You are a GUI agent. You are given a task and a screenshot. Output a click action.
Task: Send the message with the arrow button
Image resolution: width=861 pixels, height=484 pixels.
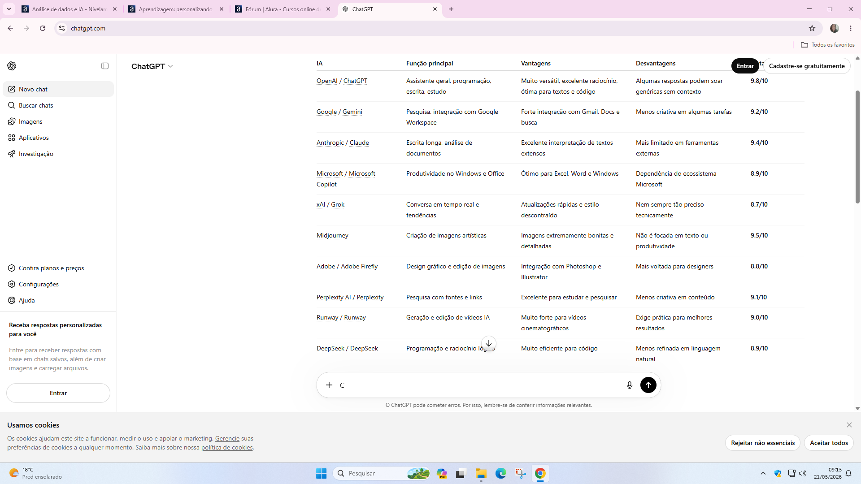(648, 385)
